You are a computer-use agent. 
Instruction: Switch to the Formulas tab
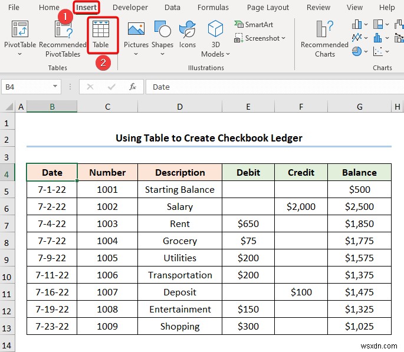click(213, 8)
